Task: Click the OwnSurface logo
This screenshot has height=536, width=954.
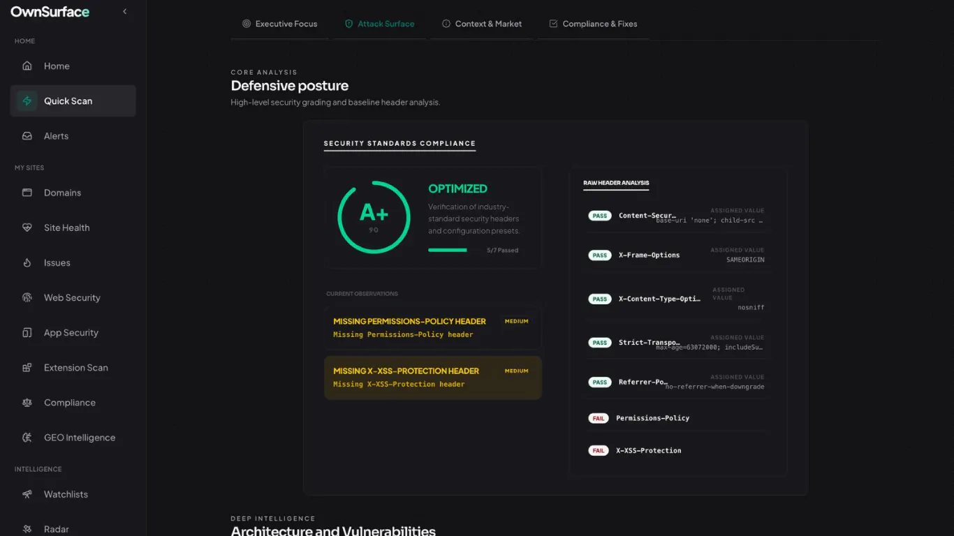Action: 50,12
